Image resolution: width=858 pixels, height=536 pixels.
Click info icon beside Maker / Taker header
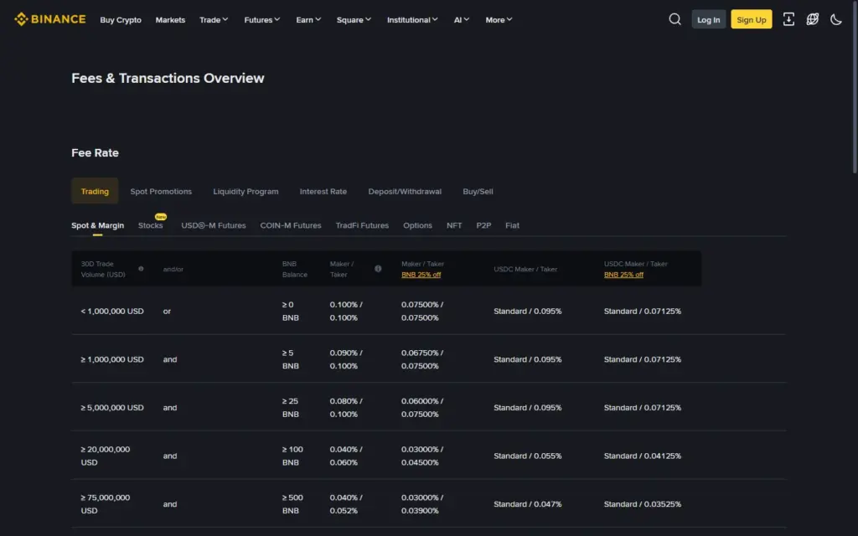pos(378,269)
